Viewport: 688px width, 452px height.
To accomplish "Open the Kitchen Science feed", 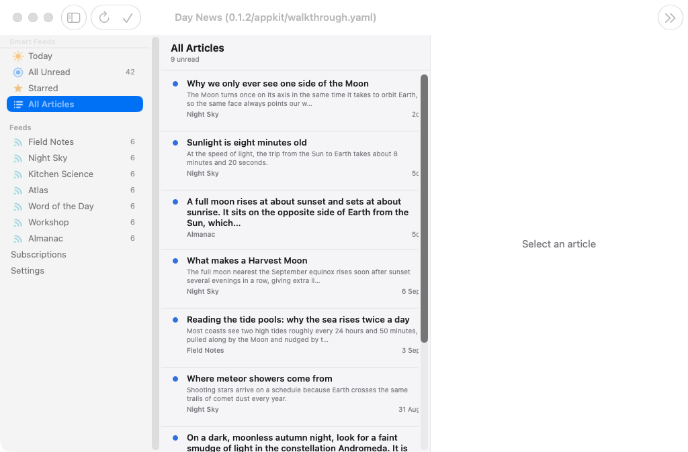I will tap(75, 174).
